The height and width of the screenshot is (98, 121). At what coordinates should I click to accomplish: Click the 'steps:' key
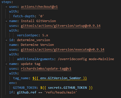7,2
